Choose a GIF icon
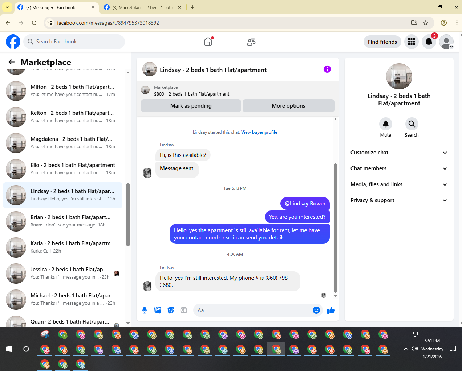 [x=184, y=310]
